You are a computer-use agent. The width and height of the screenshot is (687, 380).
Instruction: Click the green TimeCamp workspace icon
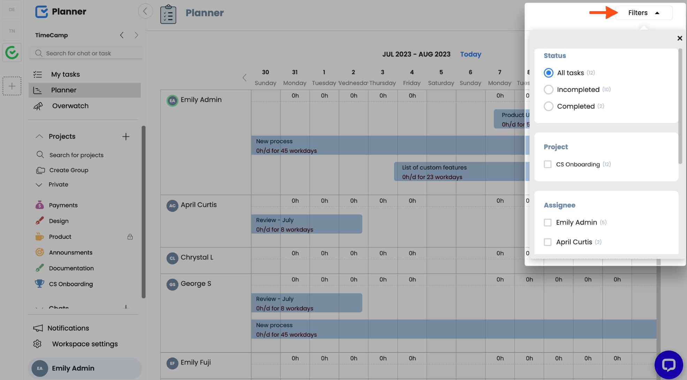pos(12,53)
